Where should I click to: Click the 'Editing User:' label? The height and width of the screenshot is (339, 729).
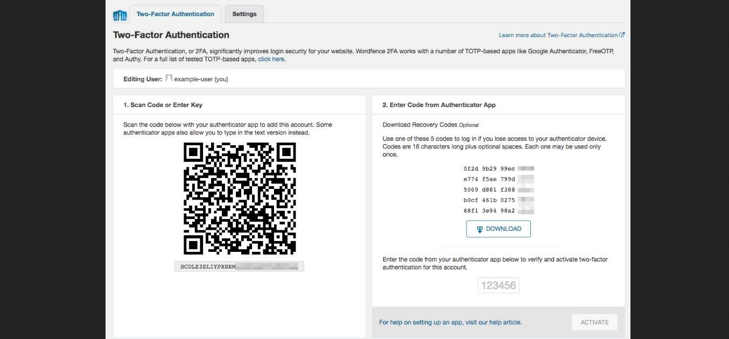point(143,79)
